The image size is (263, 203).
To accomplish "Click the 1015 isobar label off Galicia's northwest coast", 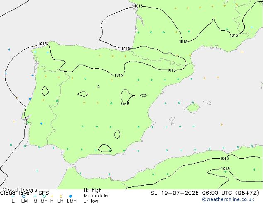I will (x=42, y=44).
